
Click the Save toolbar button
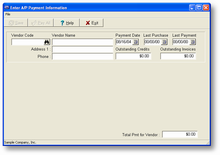[x=16, y=23]
